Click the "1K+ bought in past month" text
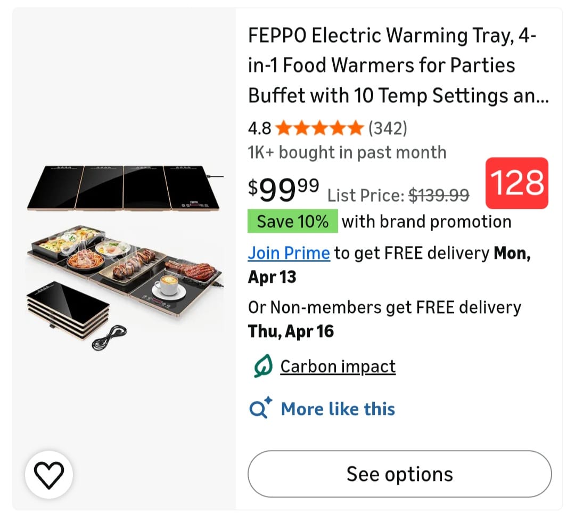Screen dimensions: 575x513 [347, 152]
